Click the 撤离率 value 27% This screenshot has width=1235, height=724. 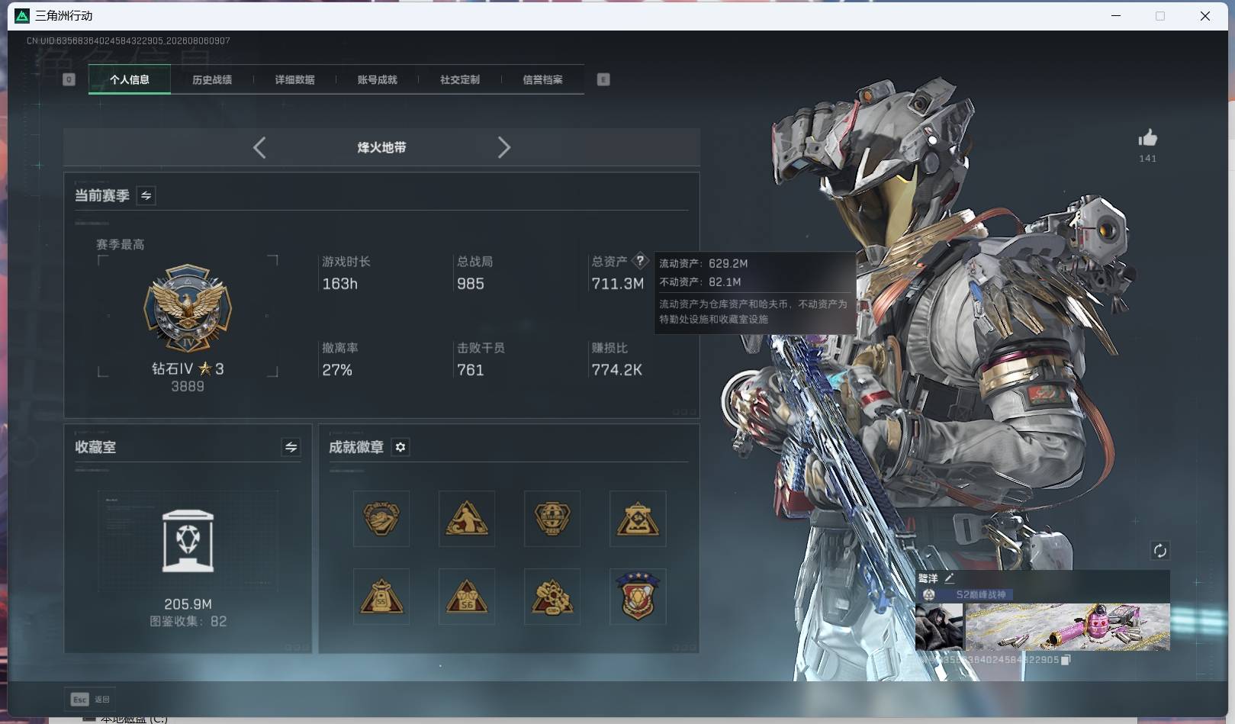[337, 370]
